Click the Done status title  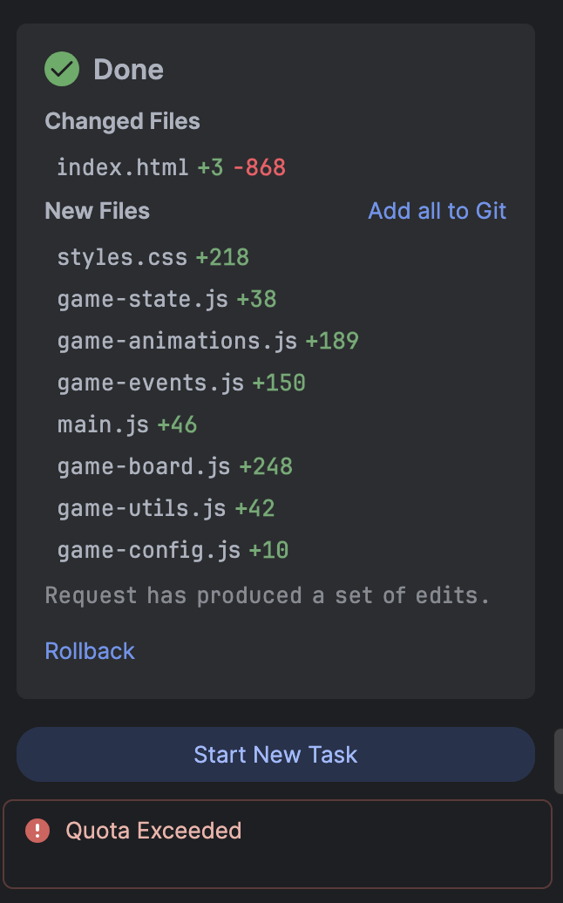(129, 70)
